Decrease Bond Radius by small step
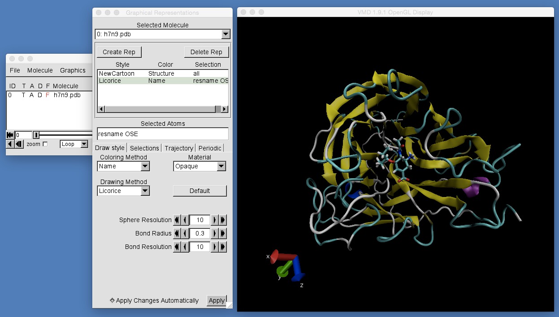559x317 pixels. point(185,233)
